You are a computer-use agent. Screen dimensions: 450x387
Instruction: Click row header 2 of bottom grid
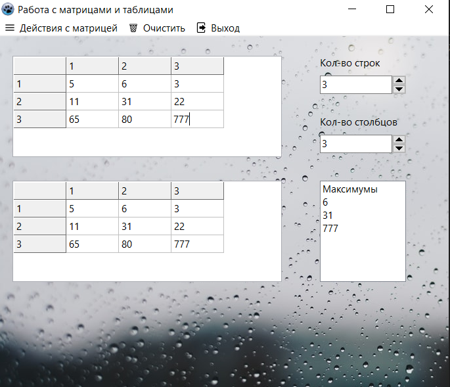pos(39,226)
